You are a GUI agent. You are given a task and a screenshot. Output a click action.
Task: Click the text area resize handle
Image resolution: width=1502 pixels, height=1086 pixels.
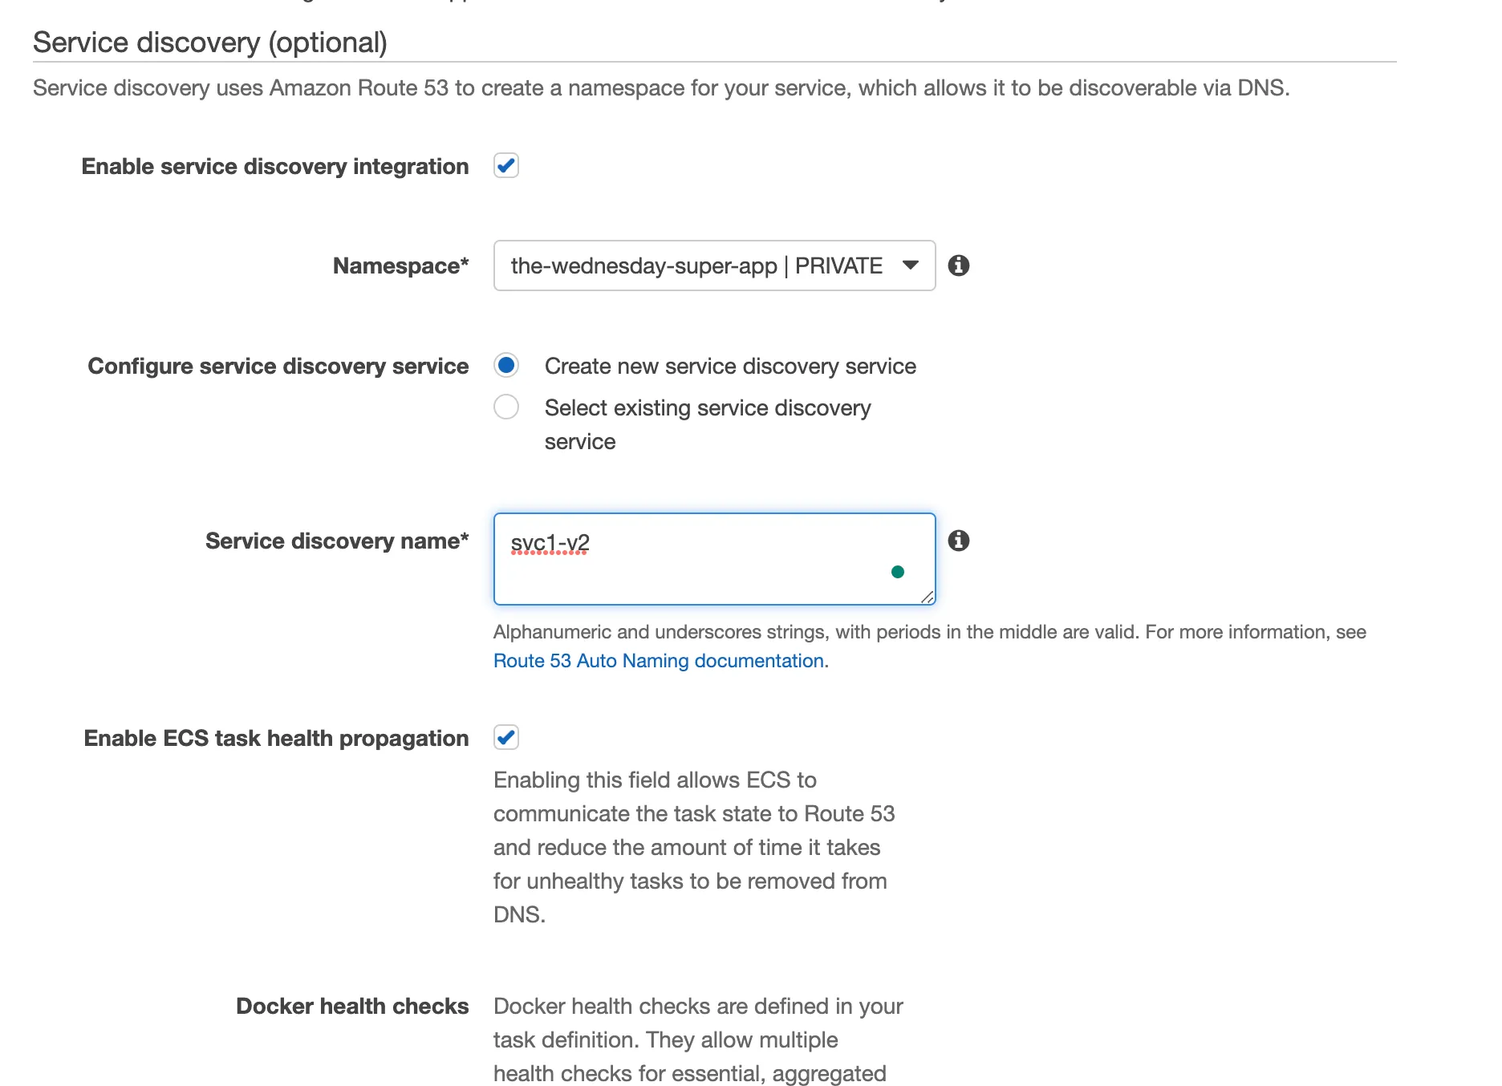[927, 597]
